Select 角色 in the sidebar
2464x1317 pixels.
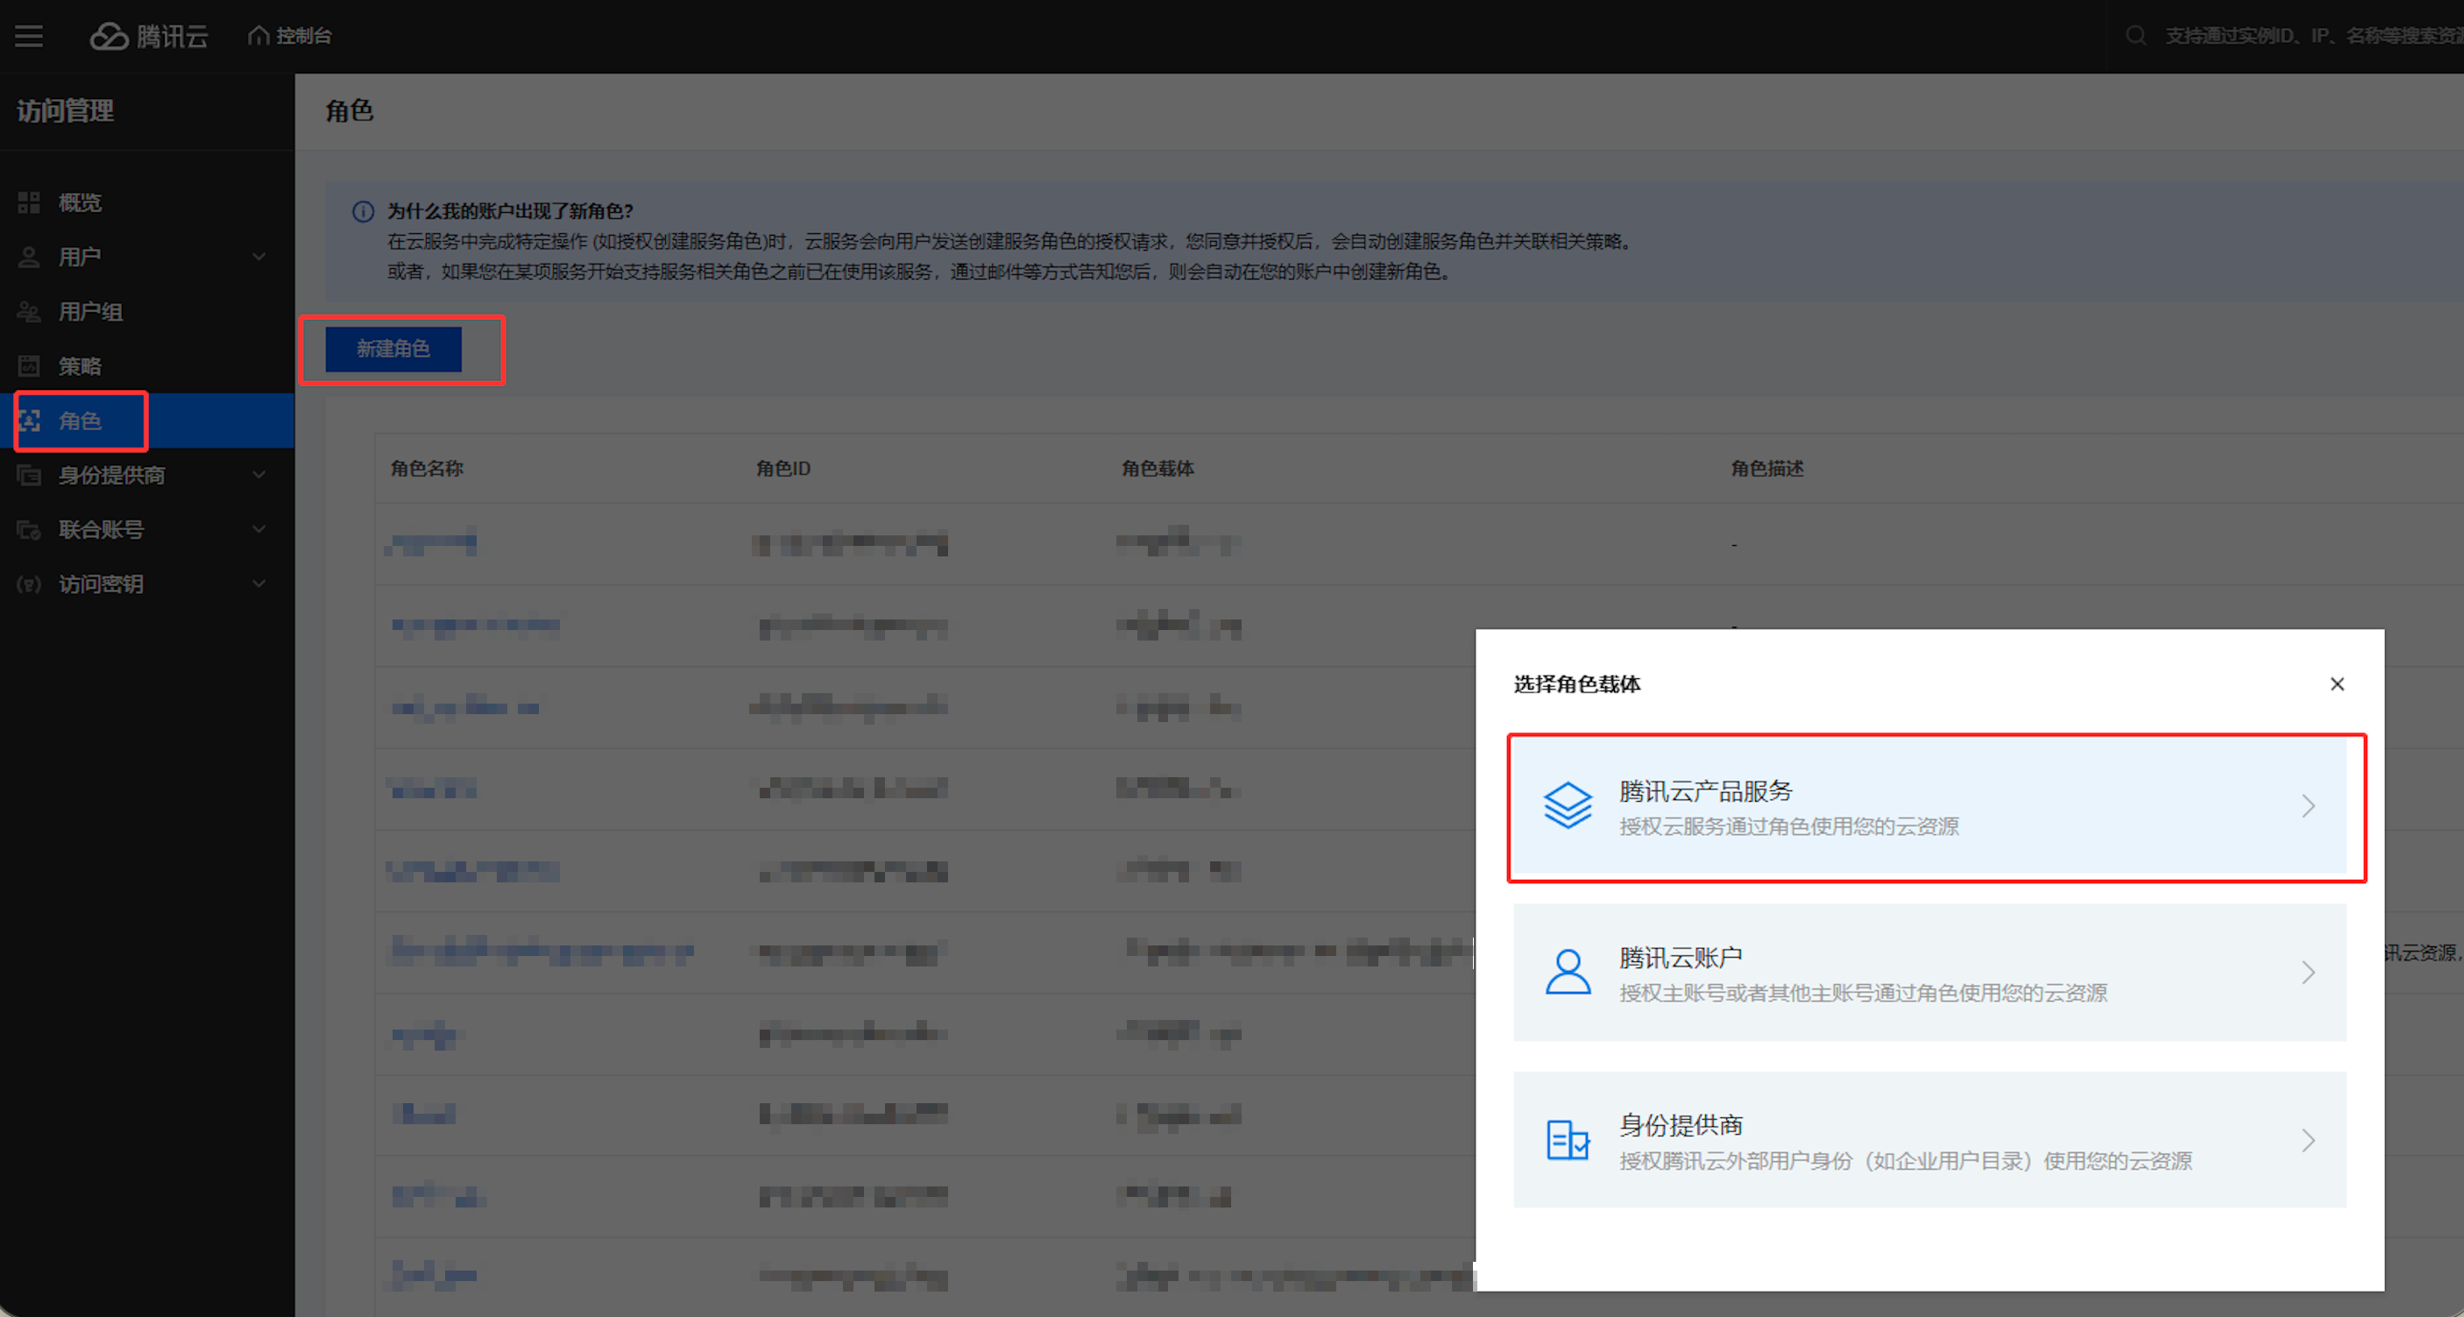tap(81, 421)
